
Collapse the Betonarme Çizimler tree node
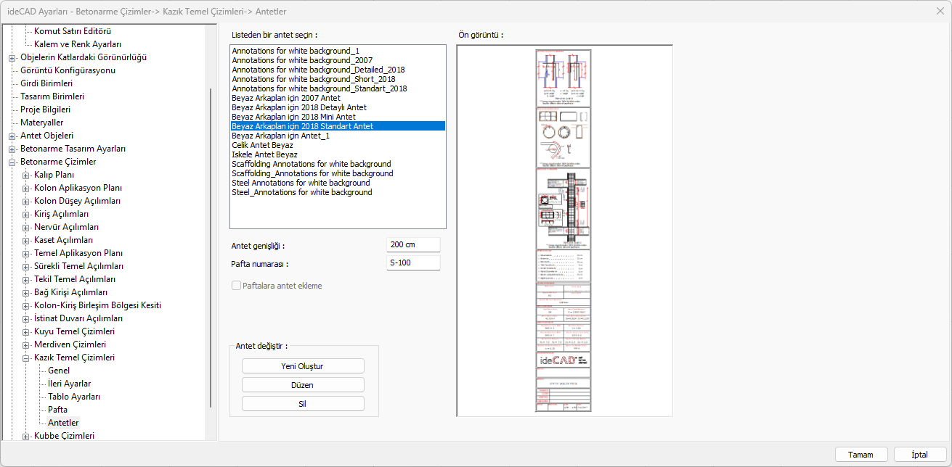[12, 162]
